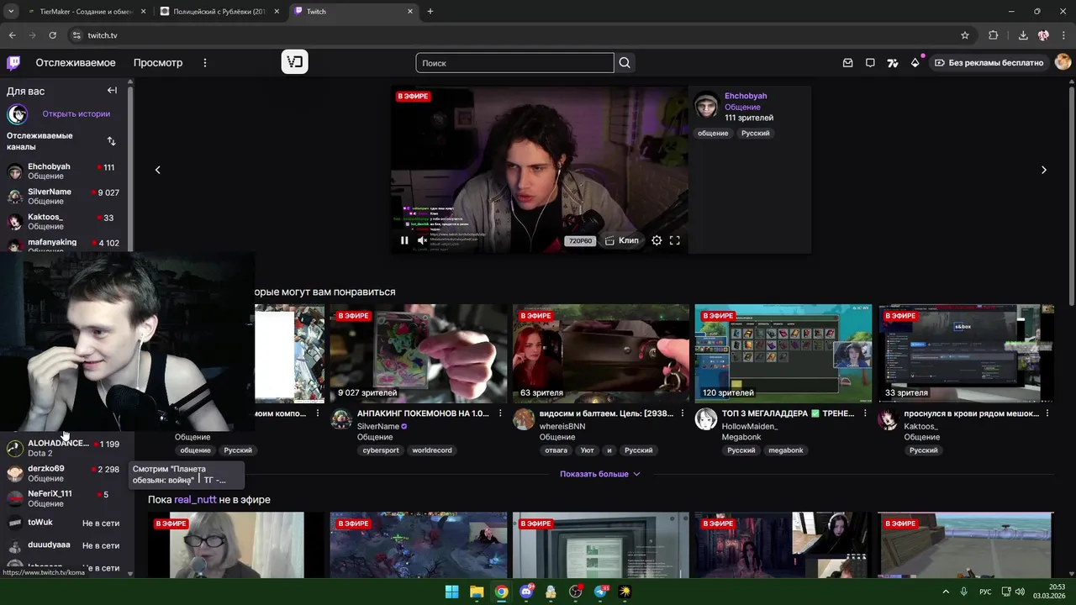
Task: Click the search magnifier button
Action: pos(625,63)
